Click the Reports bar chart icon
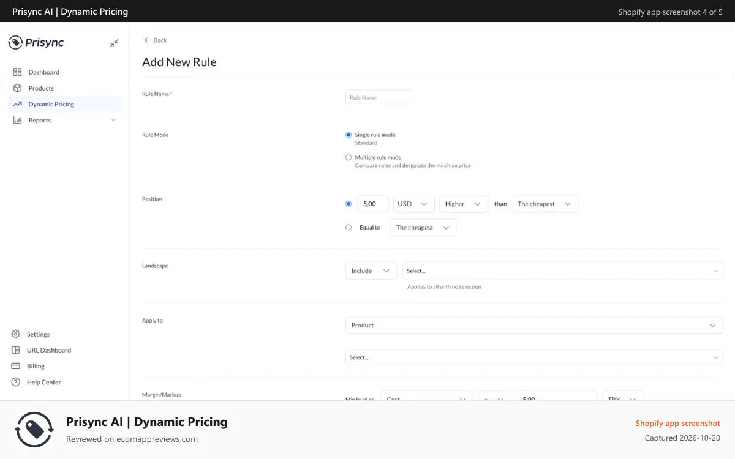Viewport: 735px width, 459px height. [x=17, y=120]
